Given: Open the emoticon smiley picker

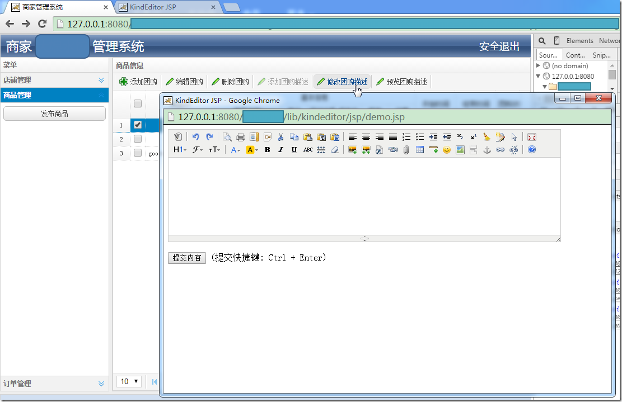Looking at the screenshot, I should coord(447,150).
